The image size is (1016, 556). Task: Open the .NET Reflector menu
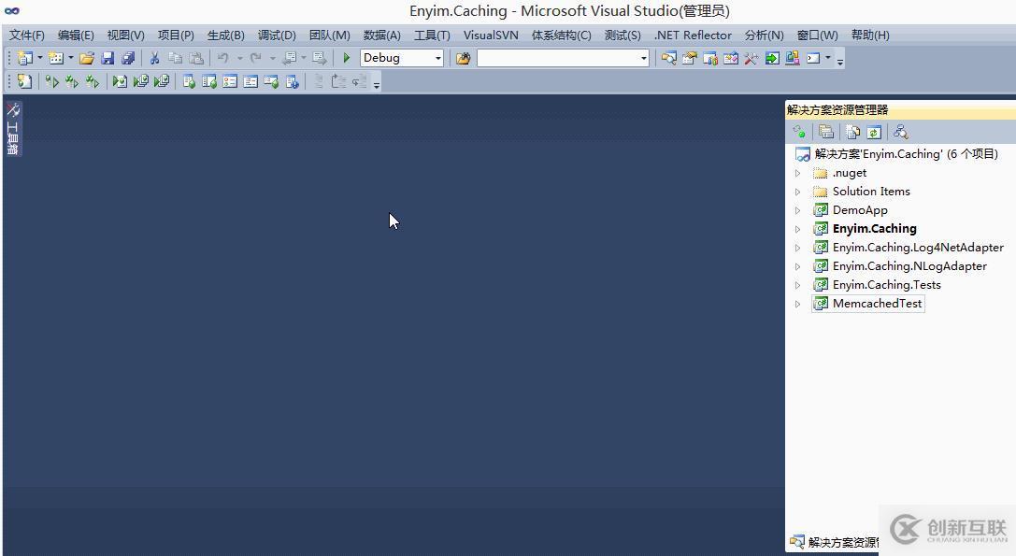(x=693, y=35)
